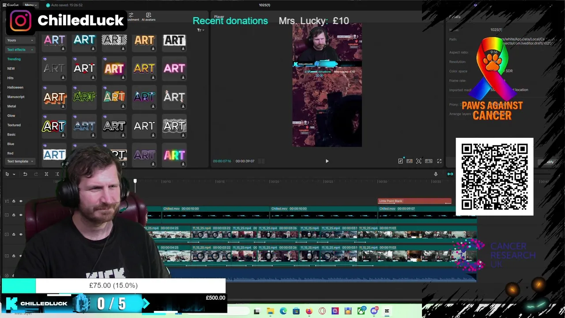The image size is (565, 318).
Task: Choose the purple ART text effect in the bottom row
Action: point(144,155)
